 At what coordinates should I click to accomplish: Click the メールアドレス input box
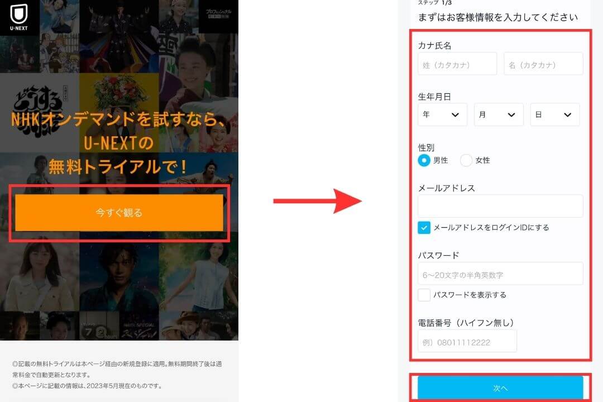500,206
